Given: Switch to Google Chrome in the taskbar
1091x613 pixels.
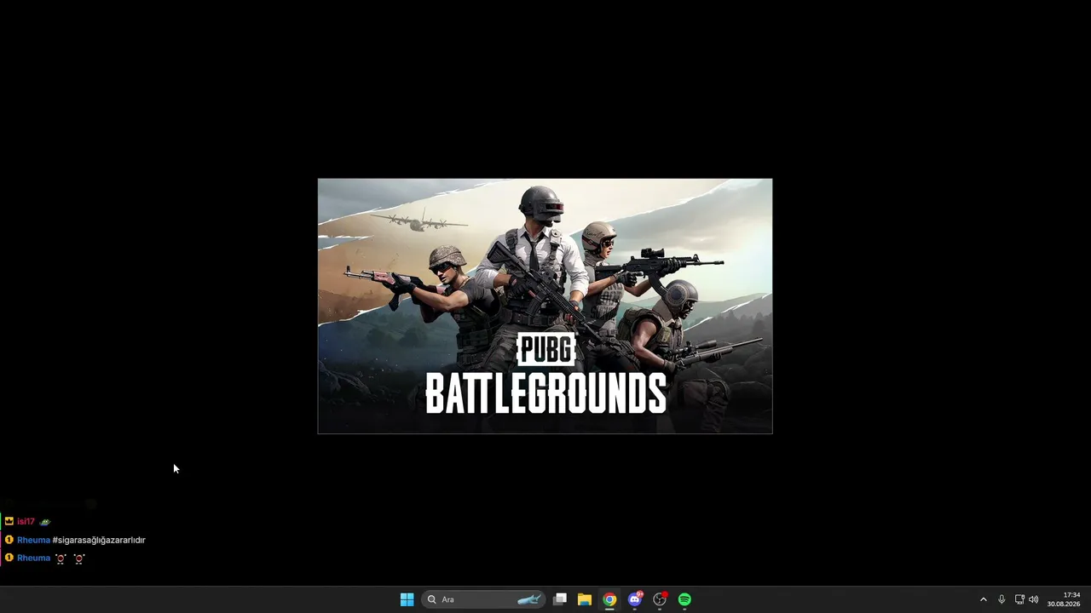Looking at the screenshot, I should (609, 599).
